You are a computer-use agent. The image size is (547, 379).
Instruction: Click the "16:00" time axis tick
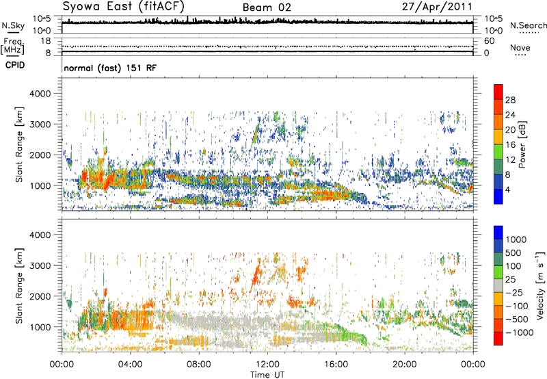coord(336,364)
